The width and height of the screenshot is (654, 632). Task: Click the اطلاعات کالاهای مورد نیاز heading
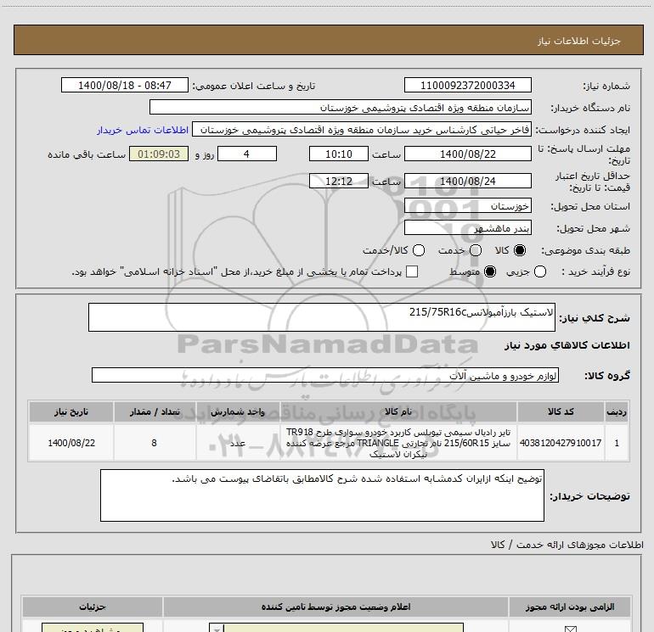(x=567, y=345)
